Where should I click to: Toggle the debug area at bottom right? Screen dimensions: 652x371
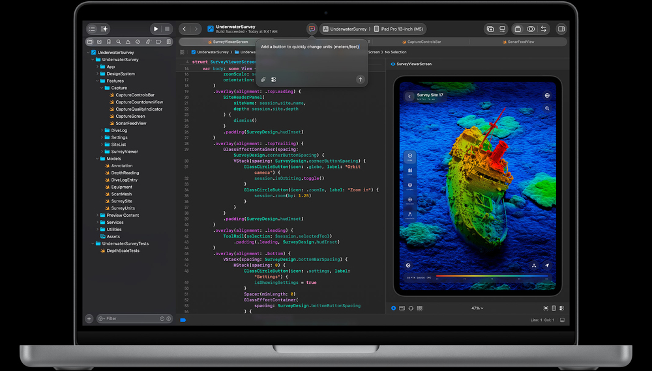pyautogui.click(x=562, y=320)
